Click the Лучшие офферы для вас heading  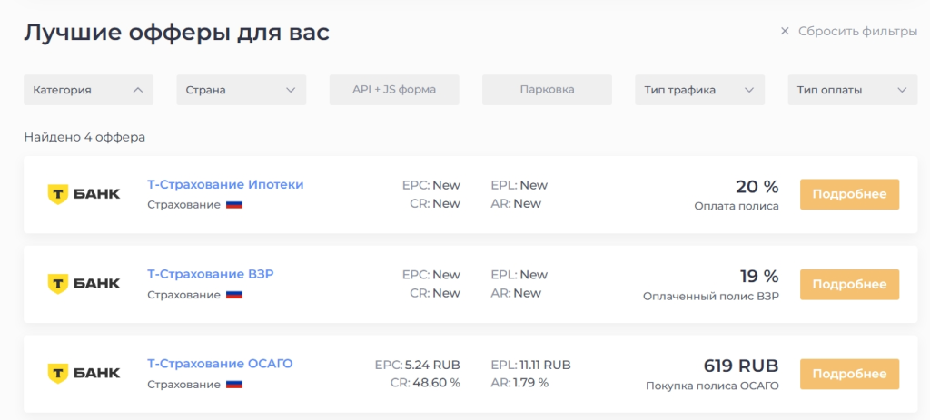coord(176,34)
